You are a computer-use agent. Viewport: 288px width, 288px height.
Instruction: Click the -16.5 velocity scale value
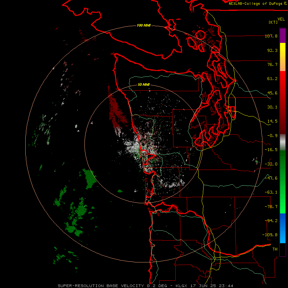pos(271,150)
